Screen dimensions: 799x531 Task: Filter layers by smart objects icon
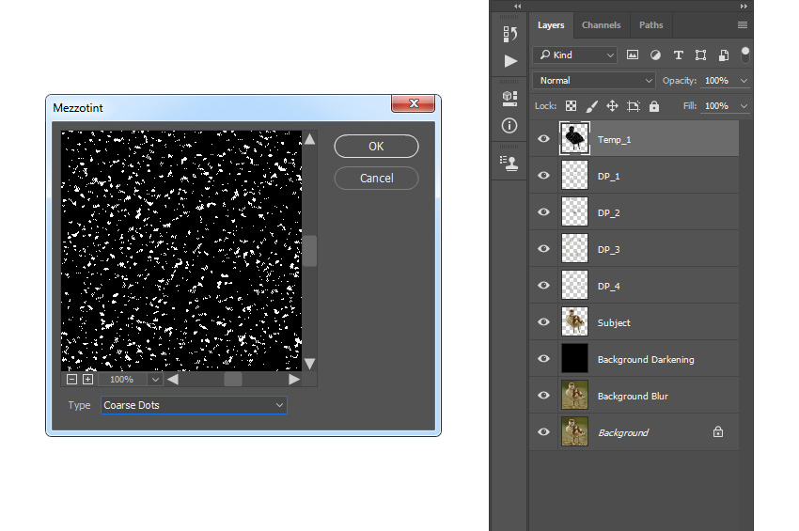click(724, 55)
